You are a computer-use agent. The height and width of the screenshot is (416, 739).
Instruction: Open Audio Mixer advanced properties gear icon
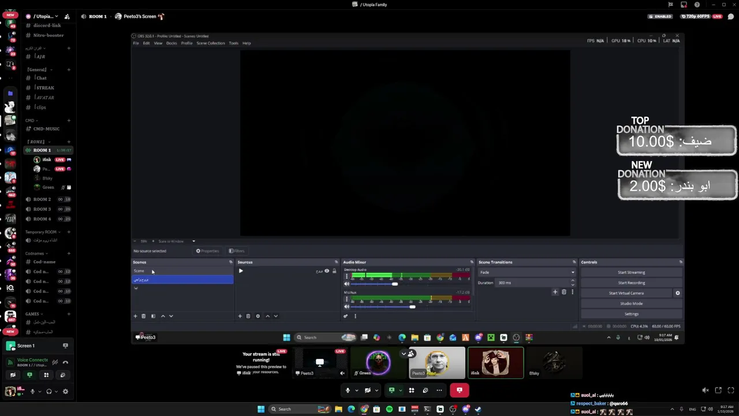[346, 316]
